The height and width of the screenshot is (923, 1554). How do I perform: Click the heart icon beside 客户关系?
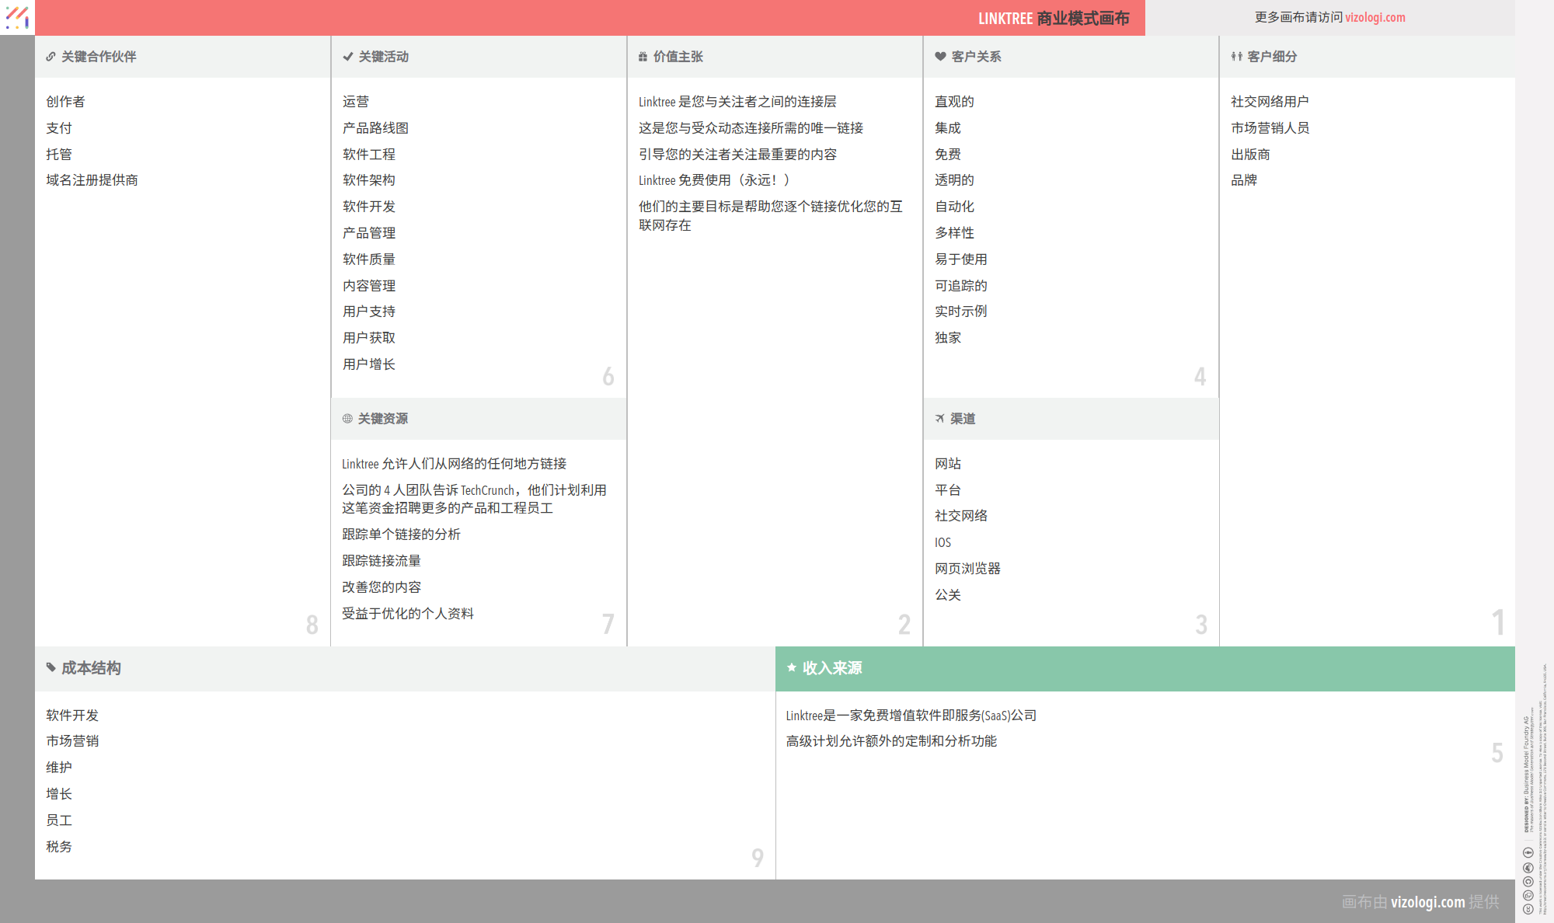click(x=940, y=57)
